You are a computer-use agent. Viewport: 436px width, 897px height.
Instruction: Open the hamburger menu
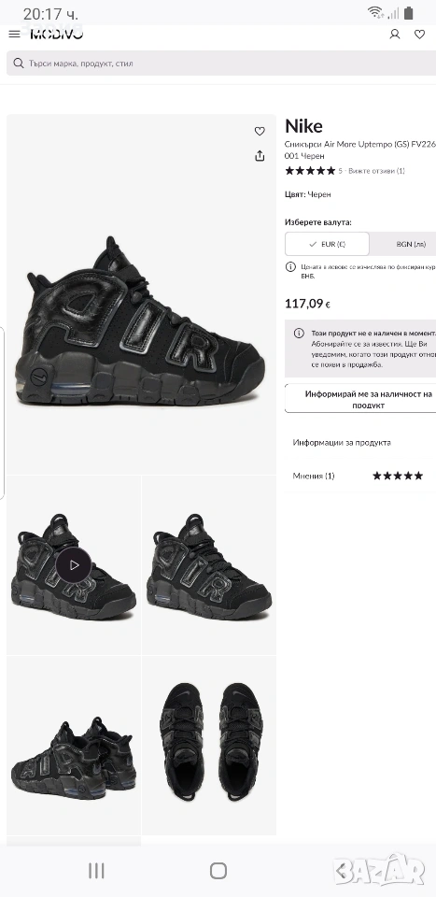tap(14, 35)
